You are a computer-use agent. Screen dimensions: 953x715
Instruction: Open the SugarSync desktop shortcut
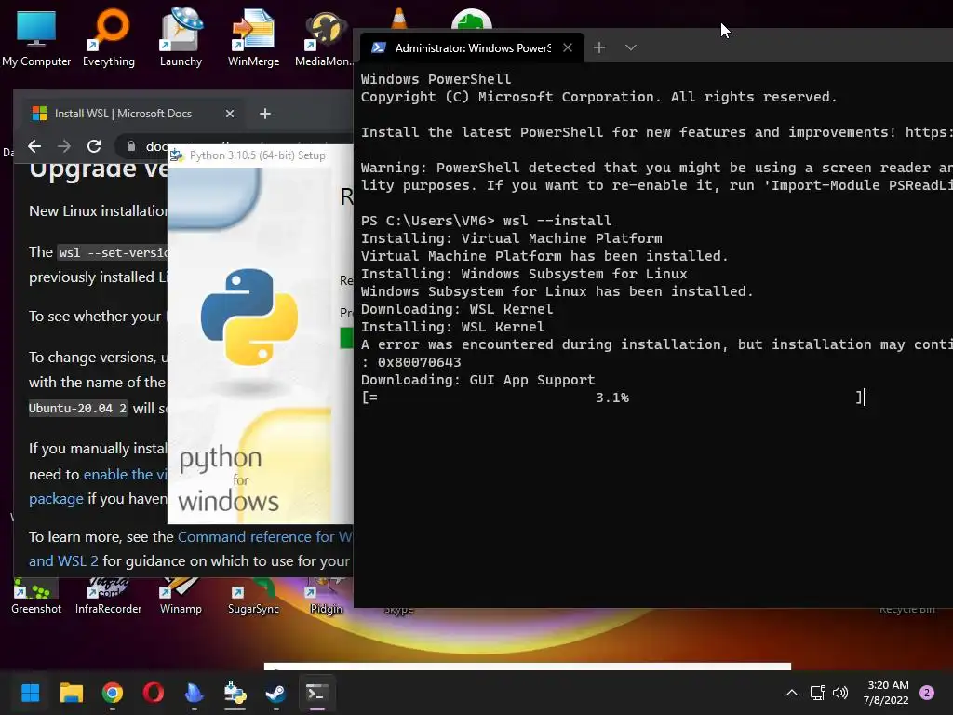[253, 597]
